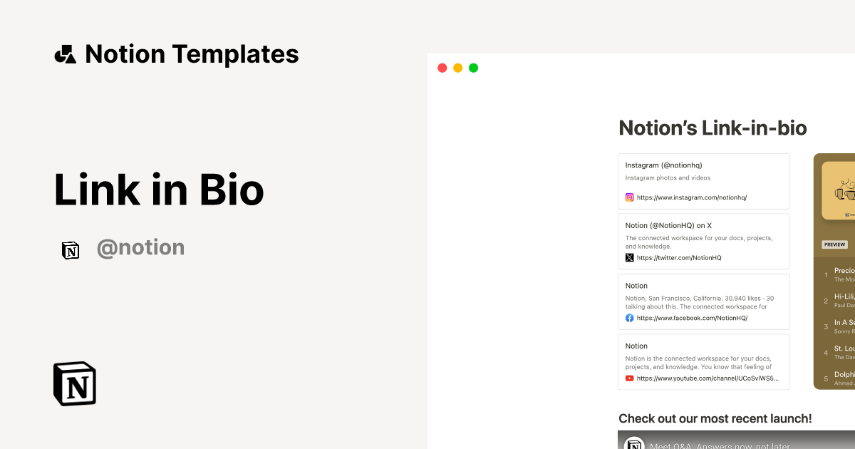Viewport: 855px width, 449px height.
Task: Click the Notion Templates logo mark
Action: point(65,53)
